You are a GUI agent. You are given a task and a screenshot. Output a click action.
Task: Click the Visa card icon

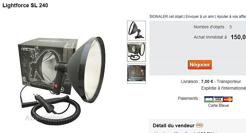coord(218,99)
